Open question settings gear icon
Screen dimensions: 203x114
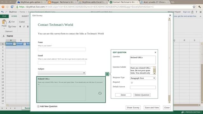point(107,74)
